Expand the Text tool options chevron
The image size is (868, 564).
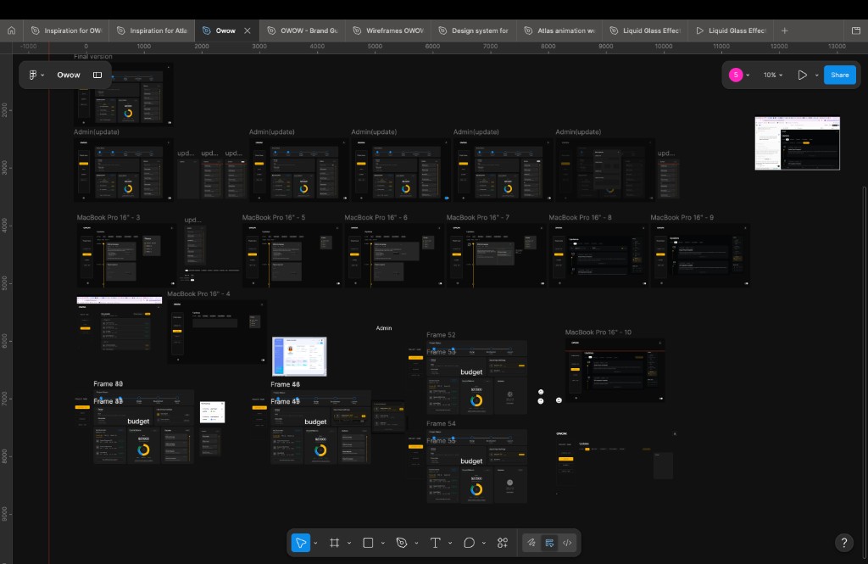tap(450, 543)
